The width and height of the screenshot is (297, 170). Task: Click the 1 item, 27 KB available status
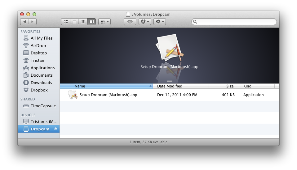[x=148, y=142]
